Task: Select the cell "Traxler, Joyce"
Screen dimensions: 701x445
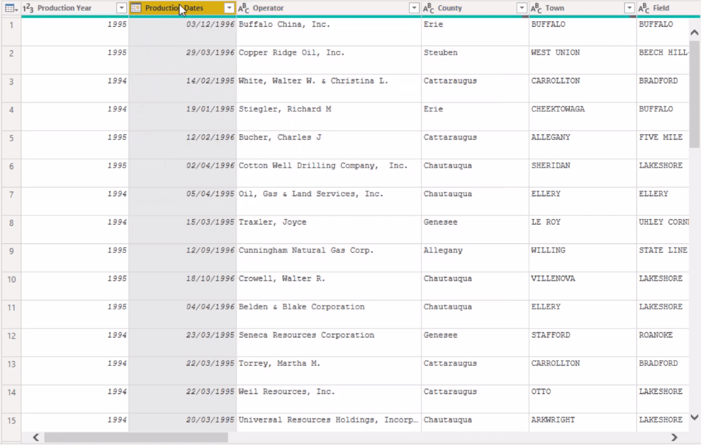Action: tap(329, 230)
